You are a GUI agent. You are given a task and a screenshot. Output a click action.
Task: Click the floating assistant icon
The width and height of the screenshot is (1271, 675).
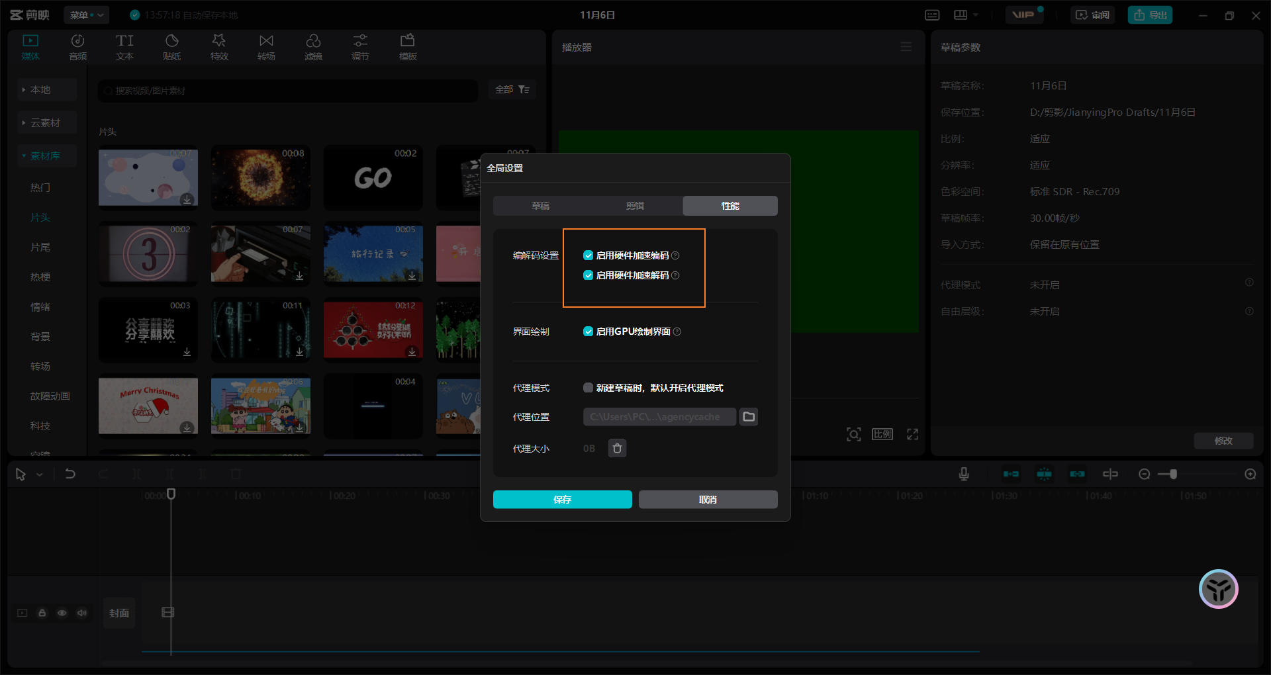(x=1219, y=589)
